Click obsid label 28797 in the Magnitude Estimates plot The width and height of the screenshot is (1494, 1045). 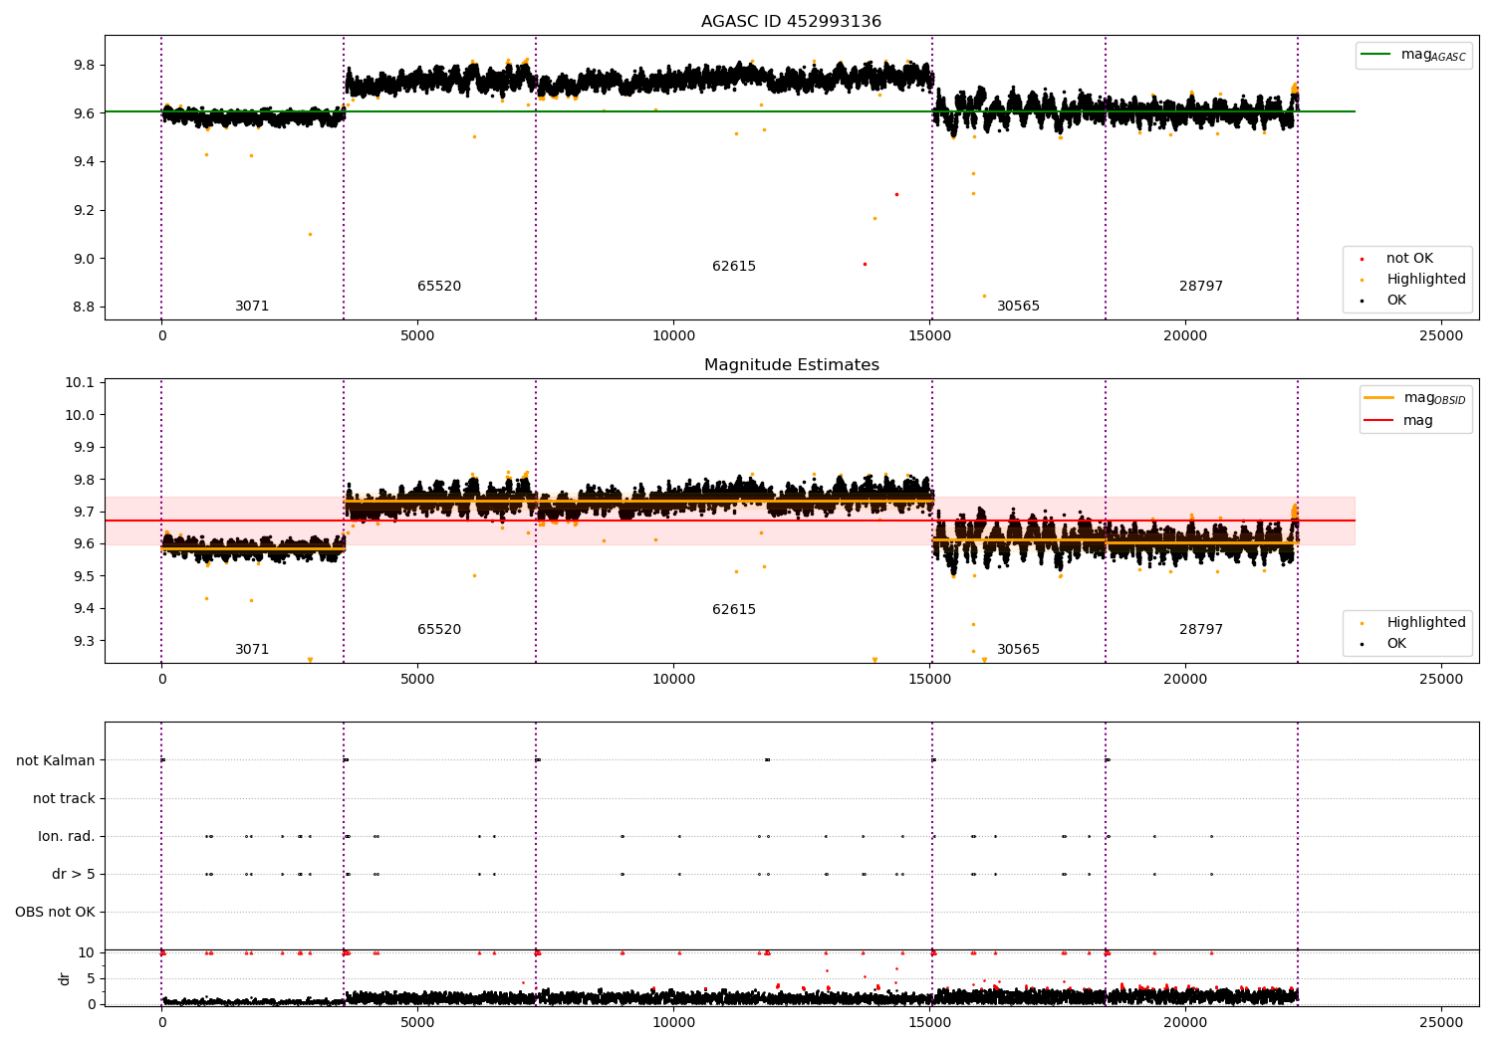pos(1201,630)
